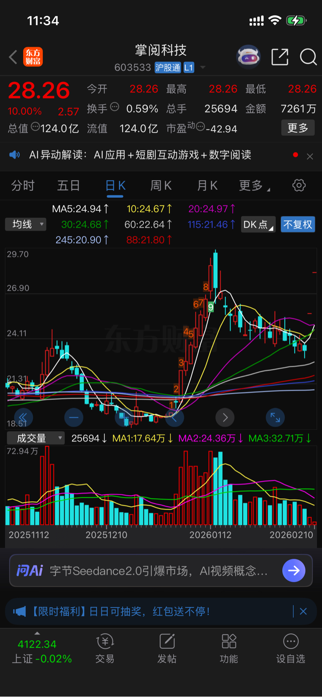
Task: Tap the back arrow at top left
Action: pos(13,57)
